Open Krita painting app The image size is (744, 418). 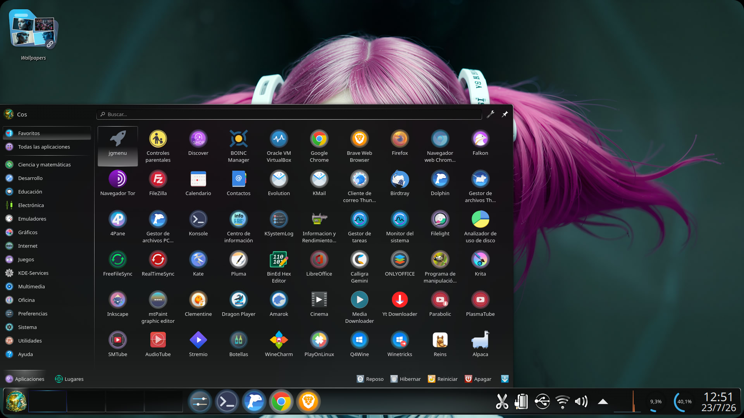coord(480,263)
